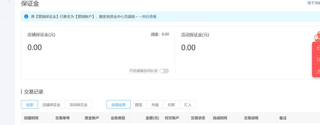Filter records by 扣款

171,105
